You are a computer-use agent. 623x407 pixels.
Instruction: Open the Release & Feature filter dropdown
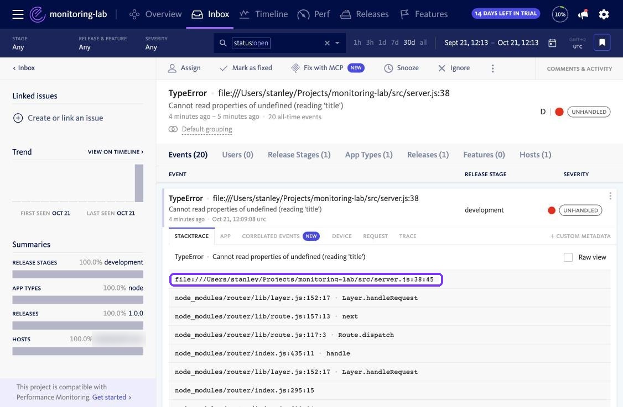102,43
